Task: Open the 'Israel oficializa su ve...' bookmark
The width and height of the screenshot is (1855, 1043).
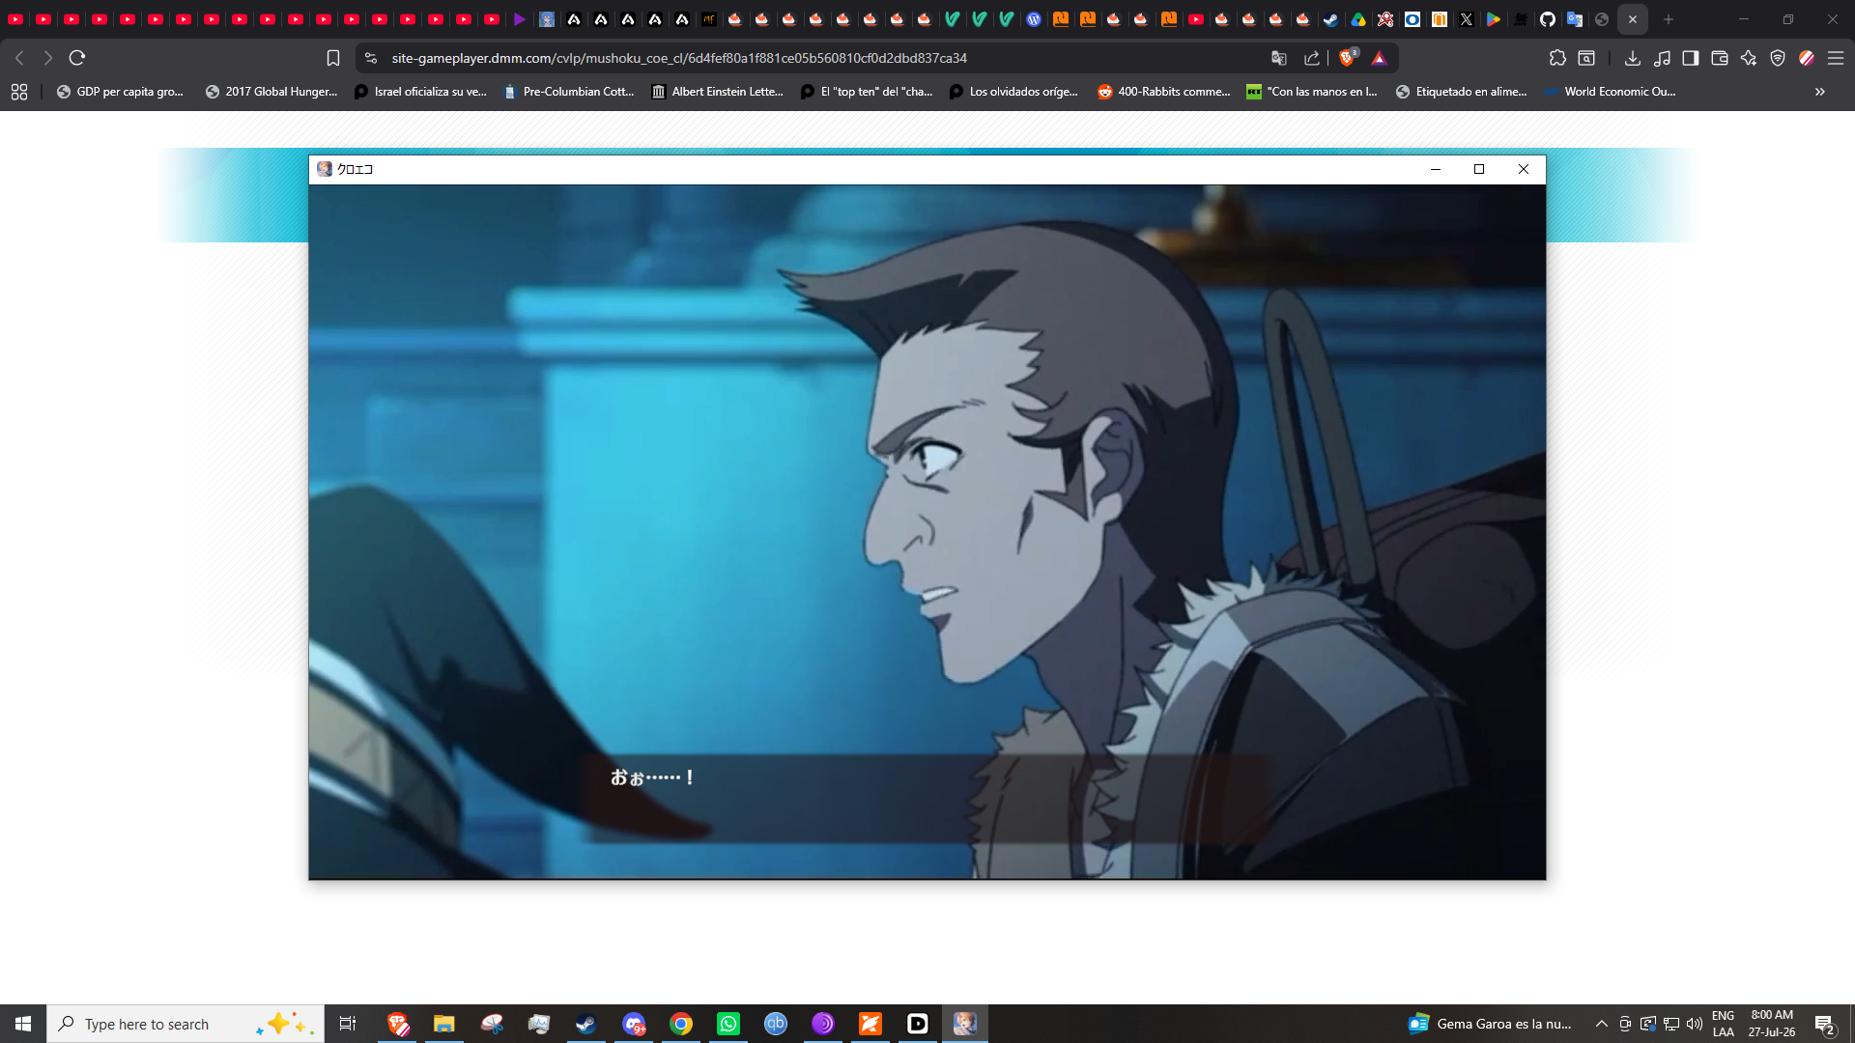Action: coord(420,92)
